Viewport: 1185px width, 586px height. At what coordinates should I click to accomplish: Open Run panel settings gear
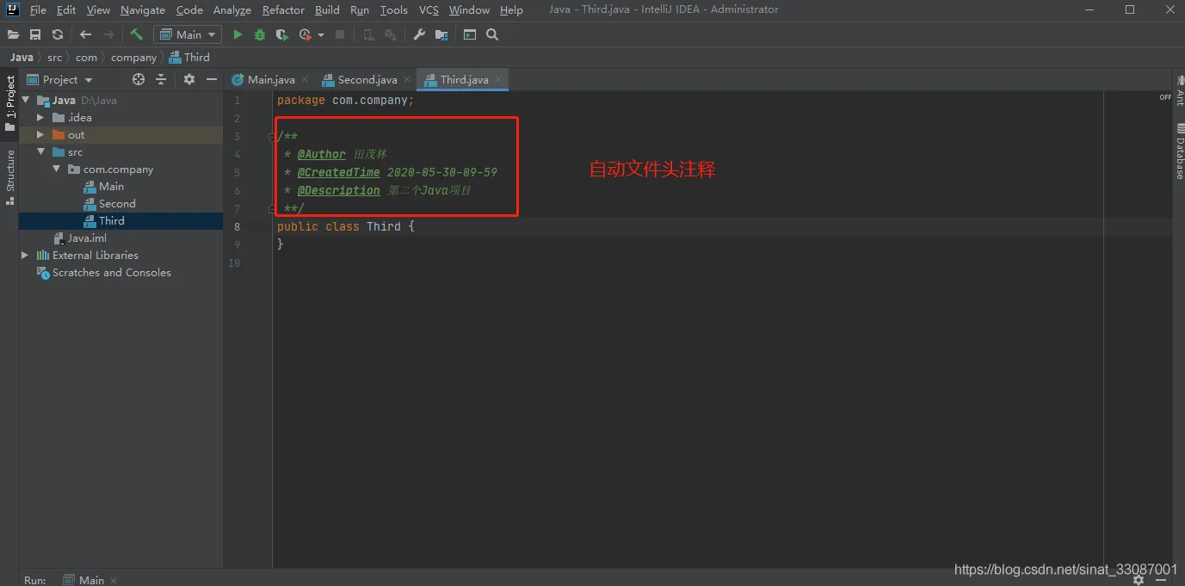pos(1139,580)
